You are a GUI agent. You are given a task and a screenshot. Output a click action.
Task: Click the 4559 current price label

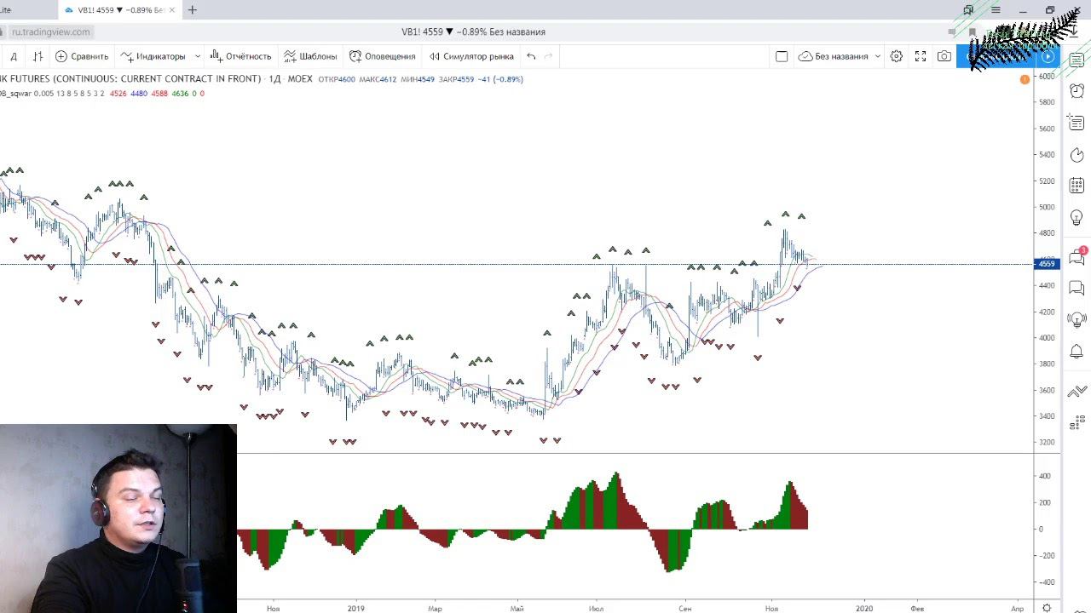click(x=1047, y=264)
